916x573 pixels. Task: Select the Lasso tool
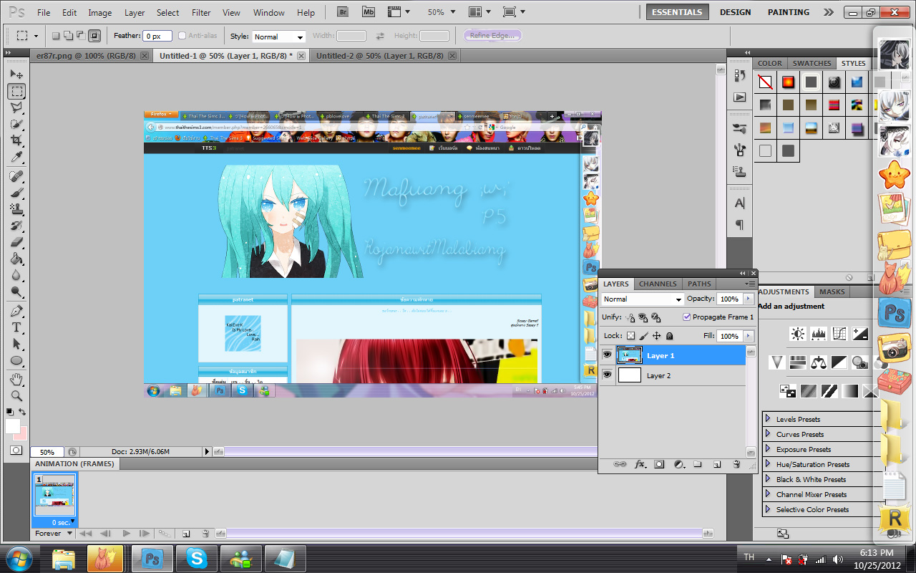point(16,107)
